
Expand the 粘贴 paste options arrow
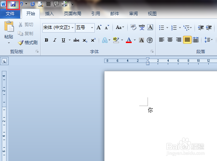coord(9,43)
